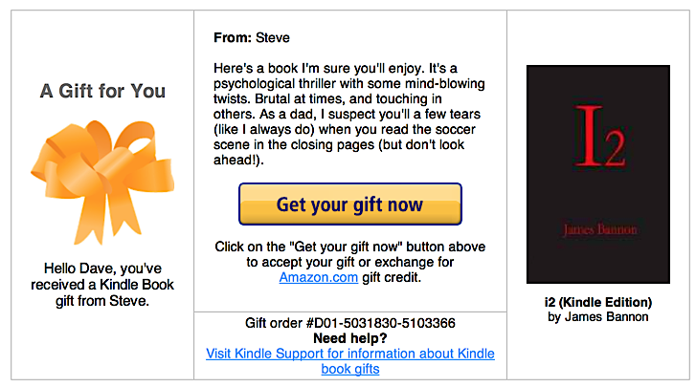Click the From: Steve sender line
Viewport: 696px width, 387px height.
[x=252, y=38]
